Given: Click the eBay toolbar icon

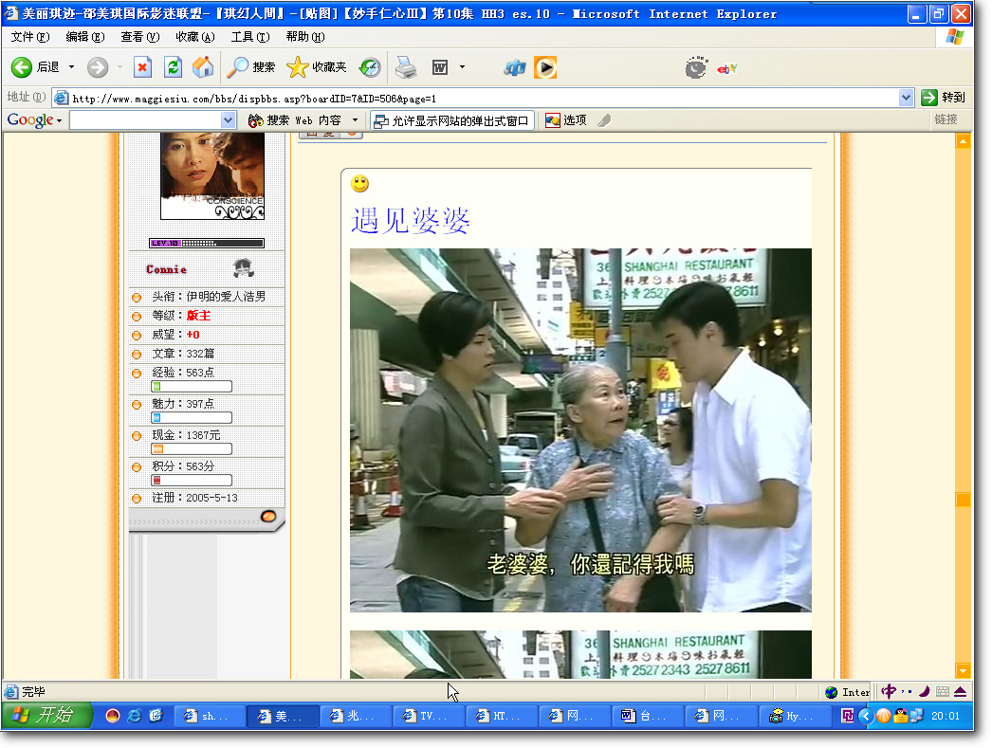Looking at the screenshot, I should coord(726,68).
